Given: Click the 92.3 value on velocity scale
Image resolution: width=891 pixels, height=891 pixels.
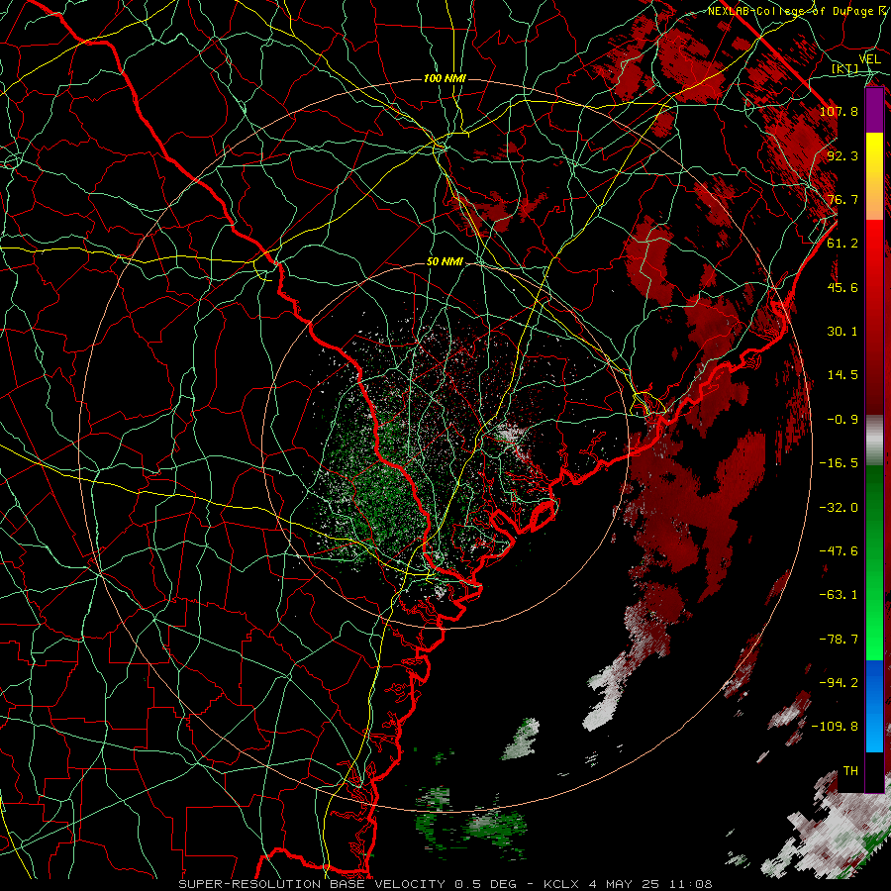Looking at the screenshot, I should tap(842, 155).
